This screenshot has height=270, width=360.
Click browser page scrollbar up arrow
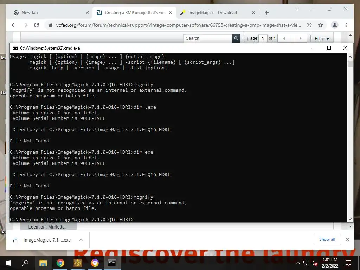point(351,35)
